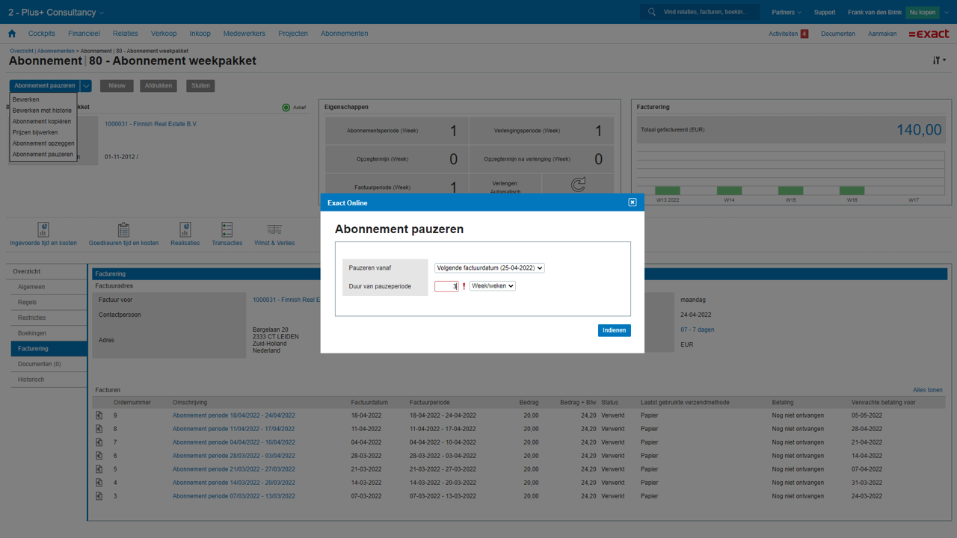Open Winst & Verlies report icon
957x538 pixels.
(x=274, y=229)
